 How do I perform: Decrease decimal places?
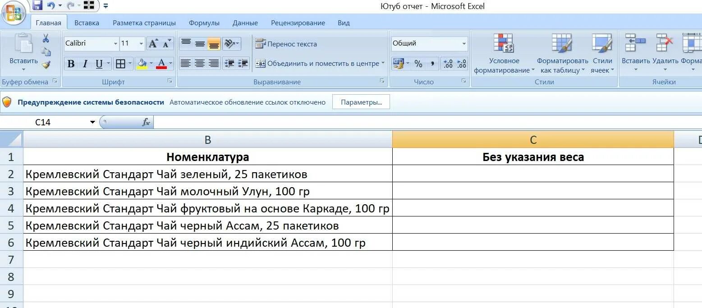tap(462, 64)
